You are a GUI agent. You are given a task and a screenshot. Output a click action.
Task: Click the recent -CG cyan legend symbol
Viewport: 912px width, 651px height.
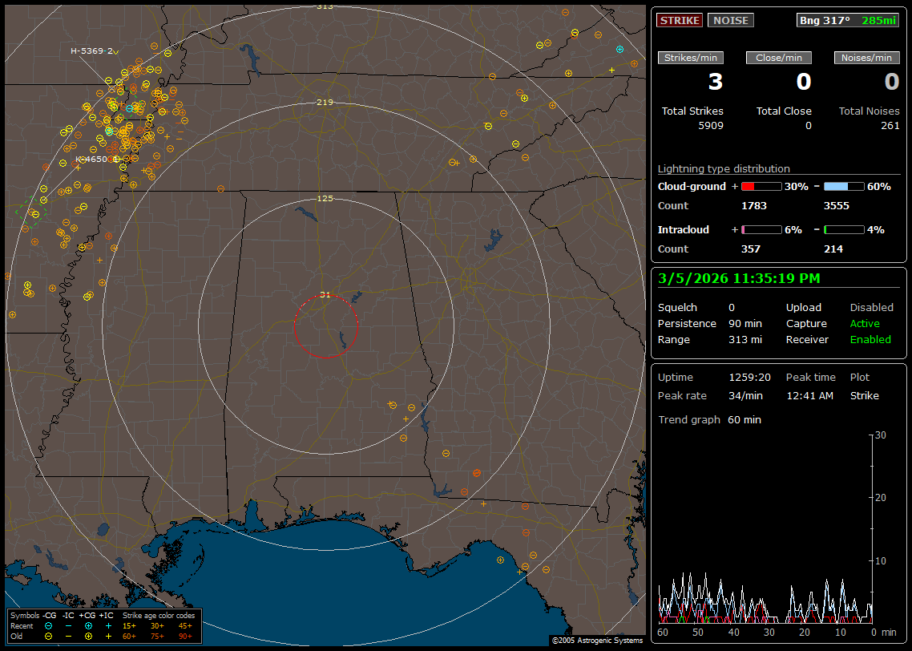click(x=49, y=625)
